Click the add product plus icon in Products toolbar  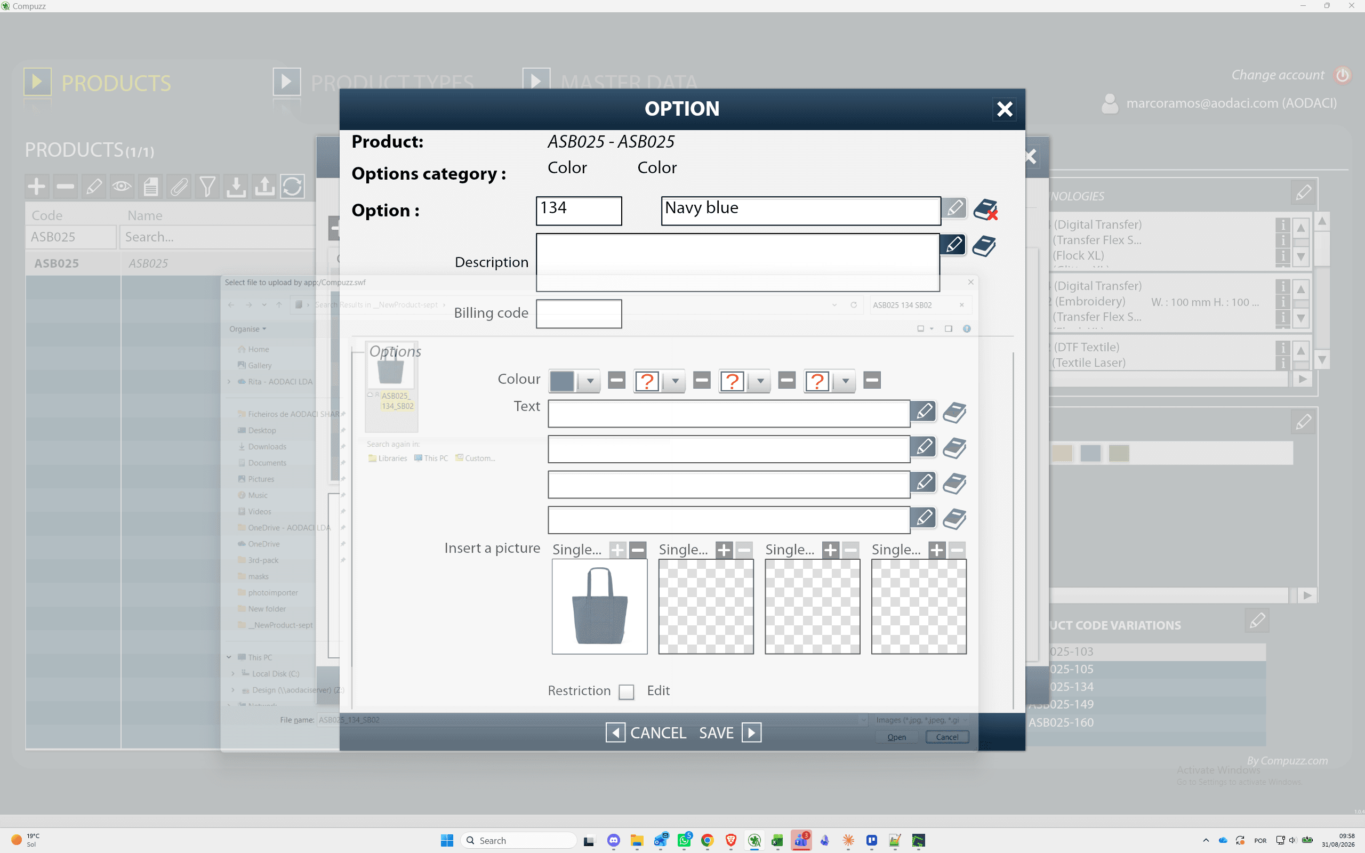click(37, 186)
